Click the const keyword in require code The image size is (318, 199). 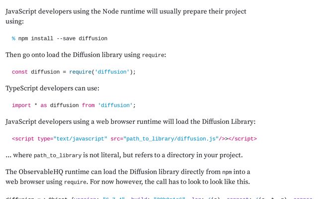[20, 72]
